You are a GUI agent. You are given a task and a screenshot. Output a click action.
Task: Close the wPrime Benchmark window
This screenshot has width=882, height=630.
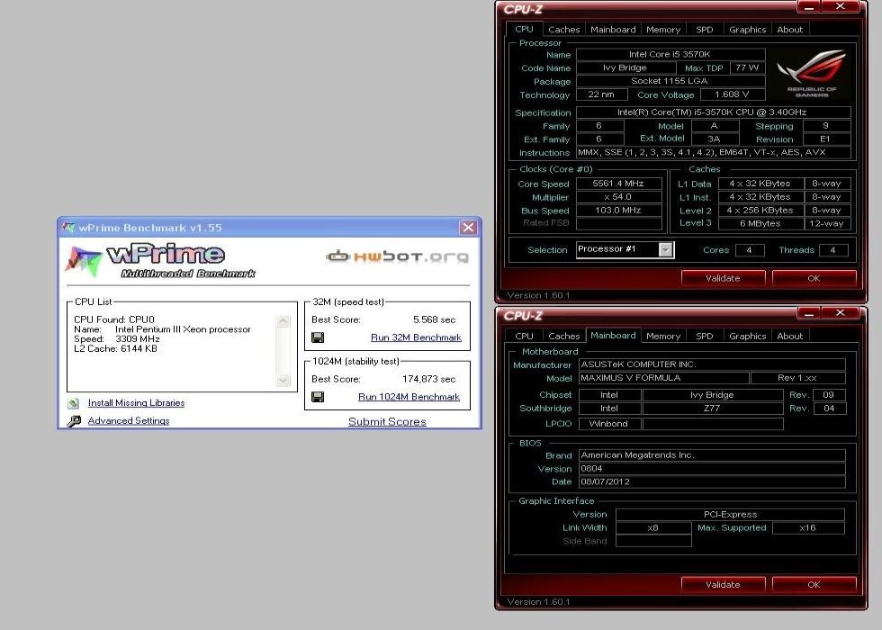(x=468, y=227)
